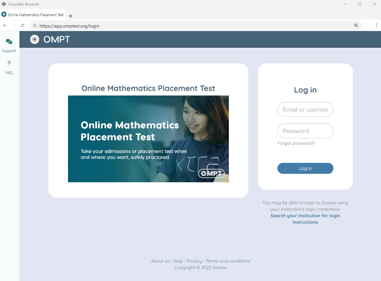
Task: Select the Password input field
Action: 305,131
